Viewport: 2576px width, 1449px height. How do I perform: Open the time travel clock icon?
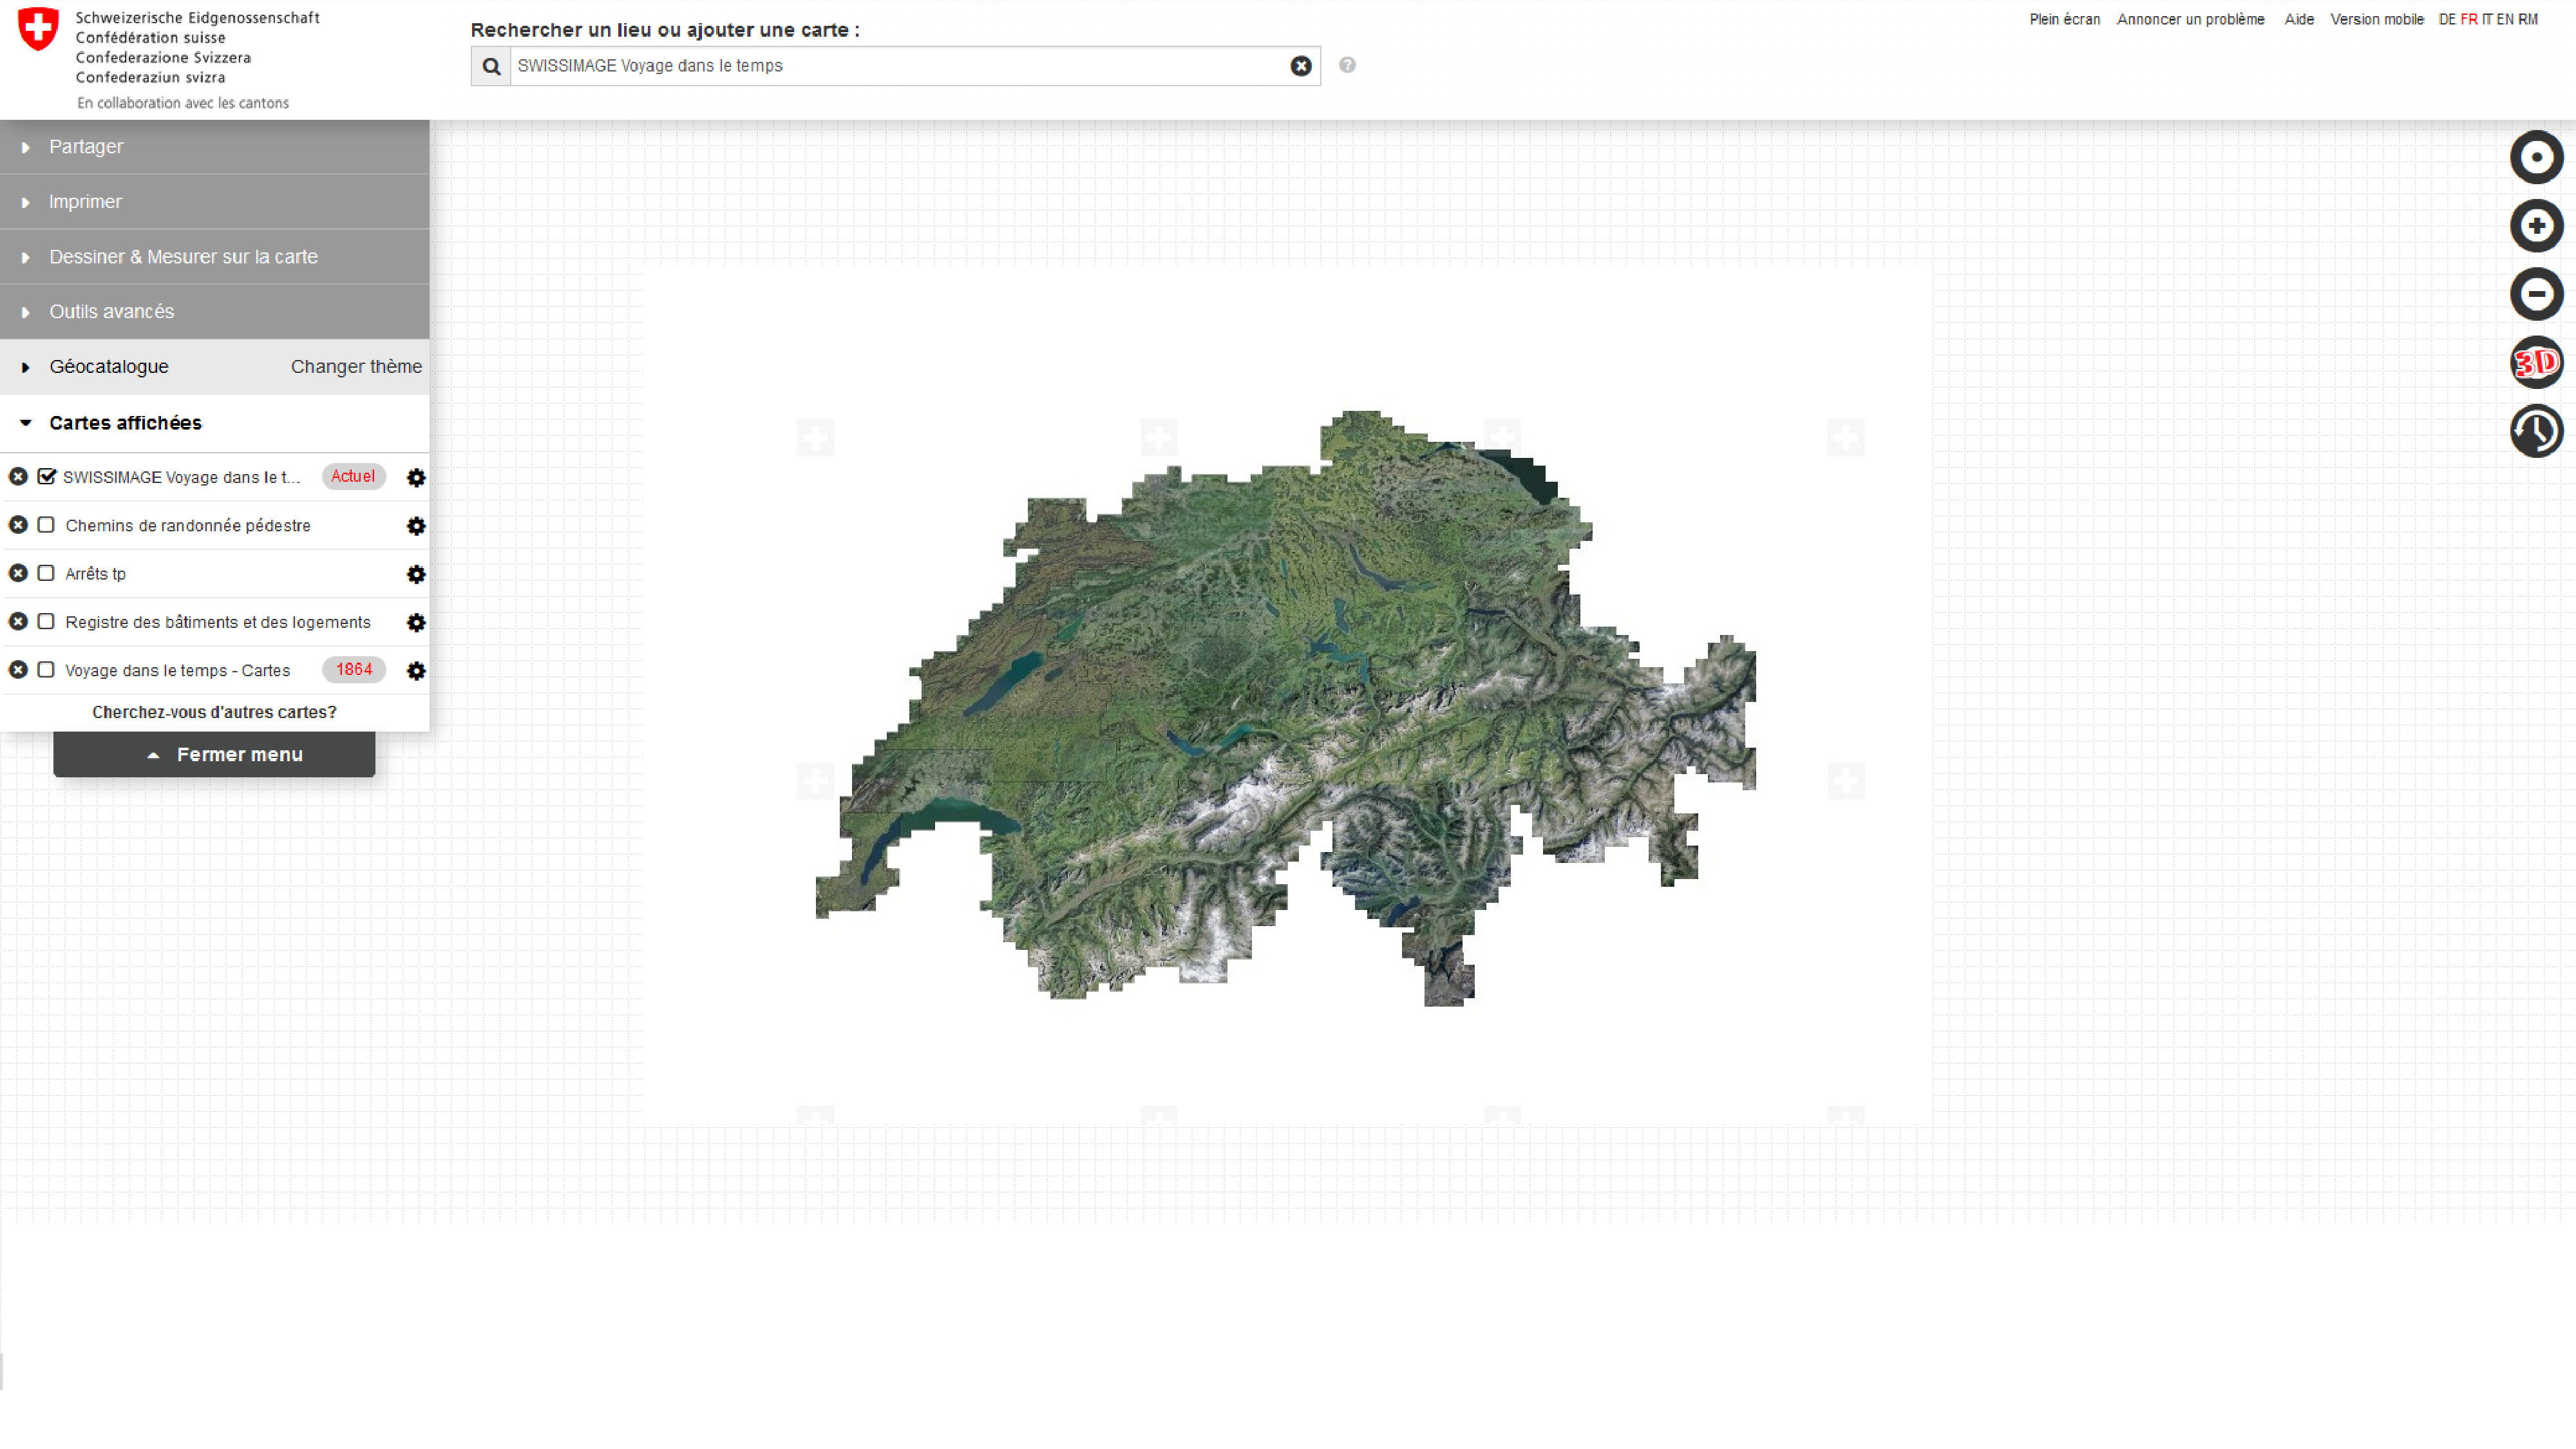pos(2536,431)
